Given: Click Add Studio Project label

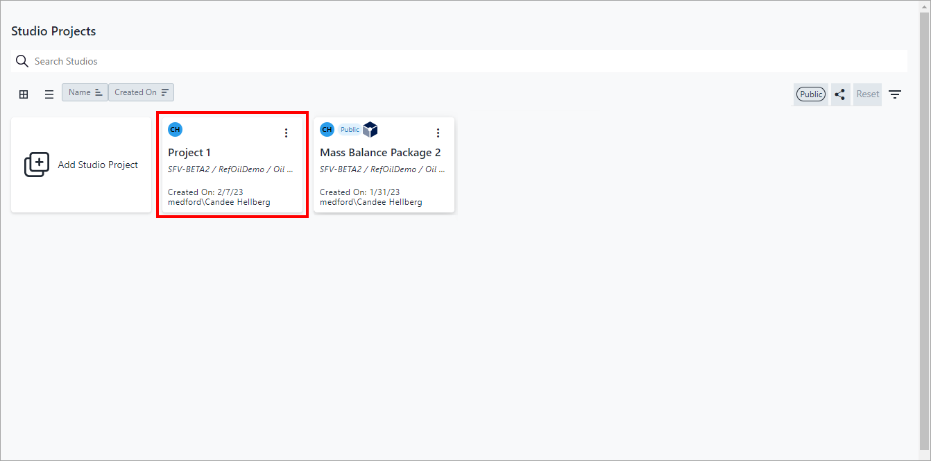Looking at the screenshot, I should [x=98, y=165].
